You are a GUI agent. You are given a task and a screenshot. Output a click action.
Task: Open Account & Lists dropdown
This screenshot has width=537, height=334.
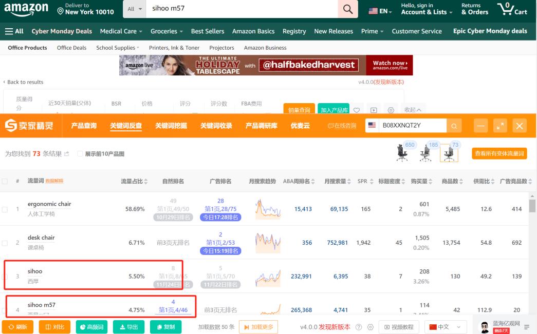click(427, 9)
